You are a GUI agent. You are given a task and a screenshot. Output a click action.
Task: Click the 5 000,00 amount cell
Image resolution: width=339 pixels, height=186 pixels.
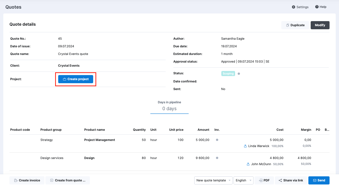pos(202,140)
